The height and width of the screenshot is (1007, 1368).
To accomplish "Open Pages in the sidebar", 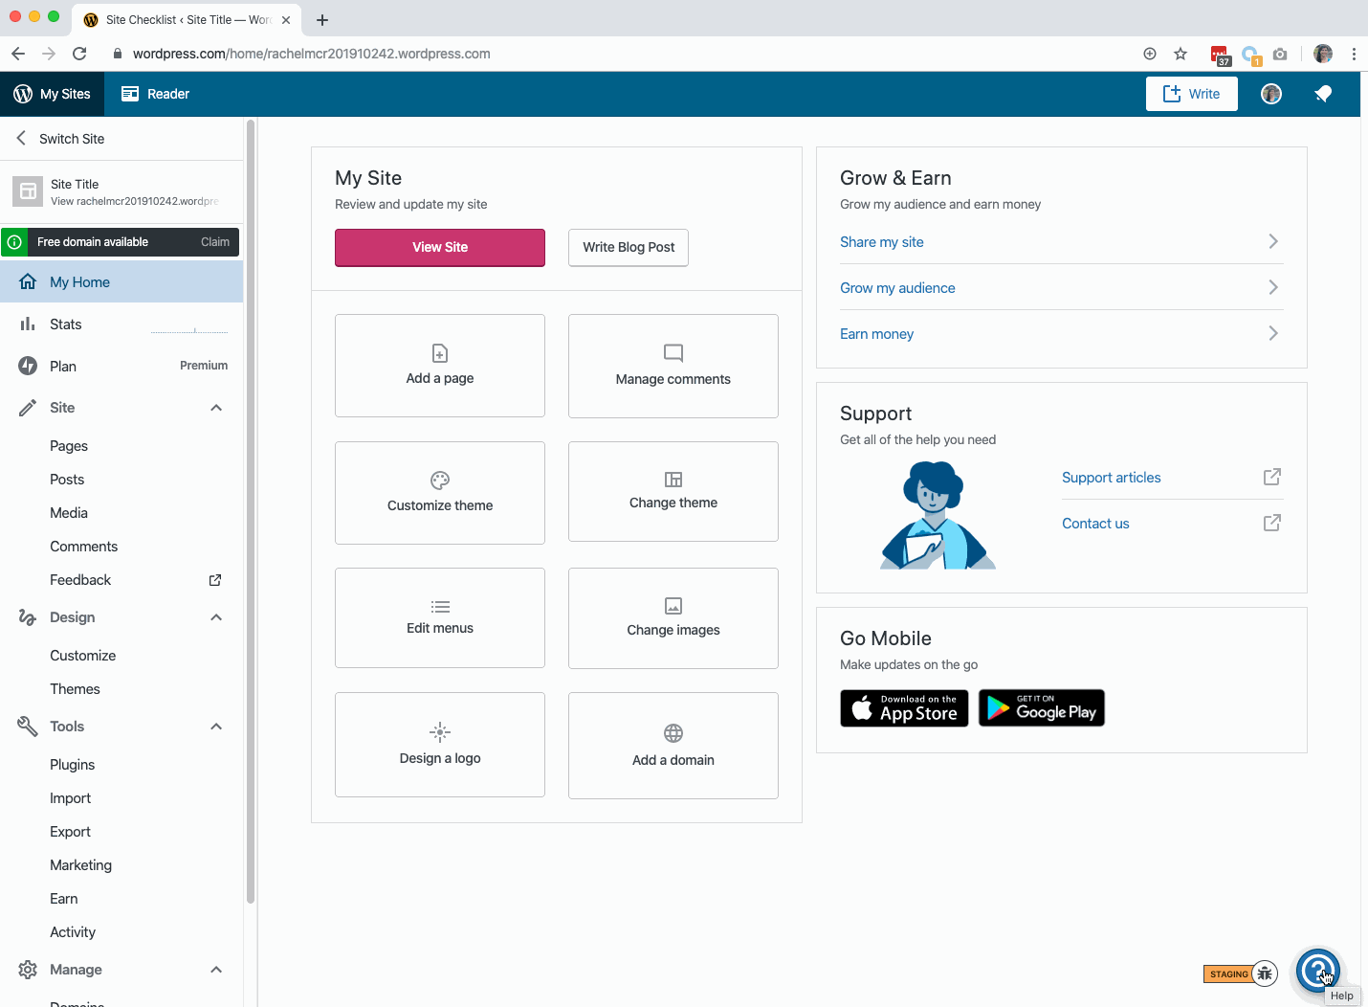I will click(x=69, y=446).
